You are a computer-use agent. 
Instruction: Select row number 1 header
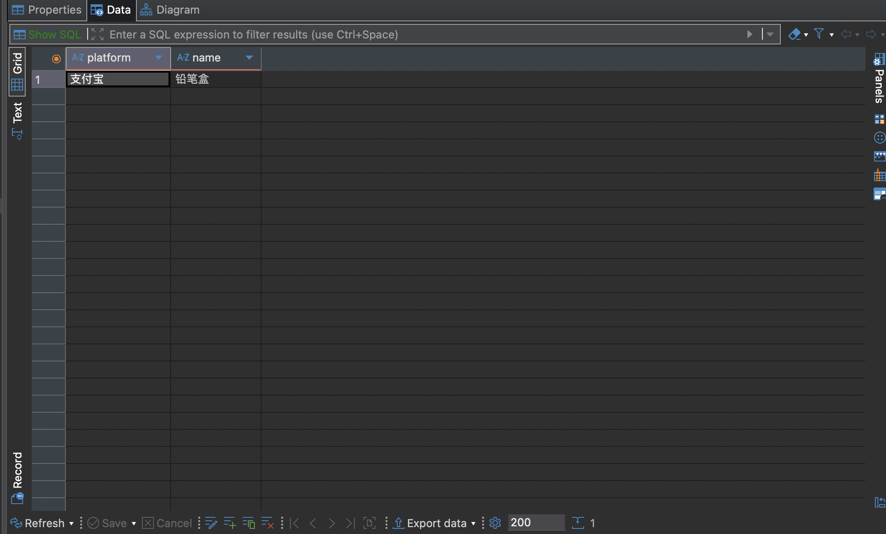point(48,79)
